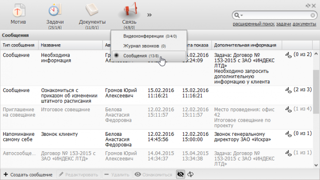Open read status icon for Автосообщение row
This screenshot has width=320, height=180.
[288, 153]
